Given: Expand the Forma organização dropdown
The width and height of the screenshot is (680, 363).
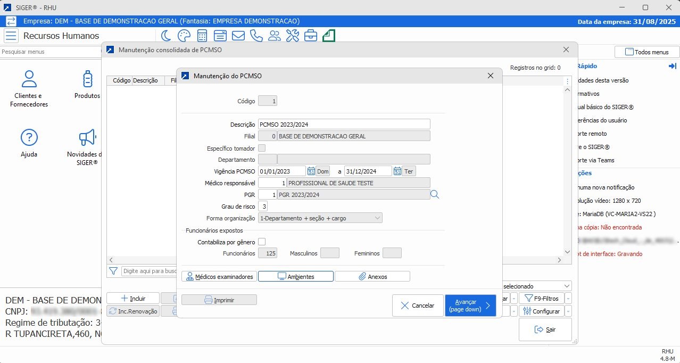Looking at the screenshot, I should point(377,218).
